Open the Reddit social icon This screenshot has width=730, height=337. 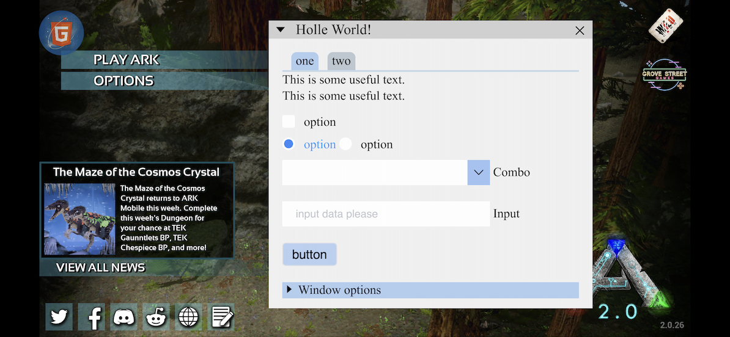pyautogui.click(x=157, y=316)
